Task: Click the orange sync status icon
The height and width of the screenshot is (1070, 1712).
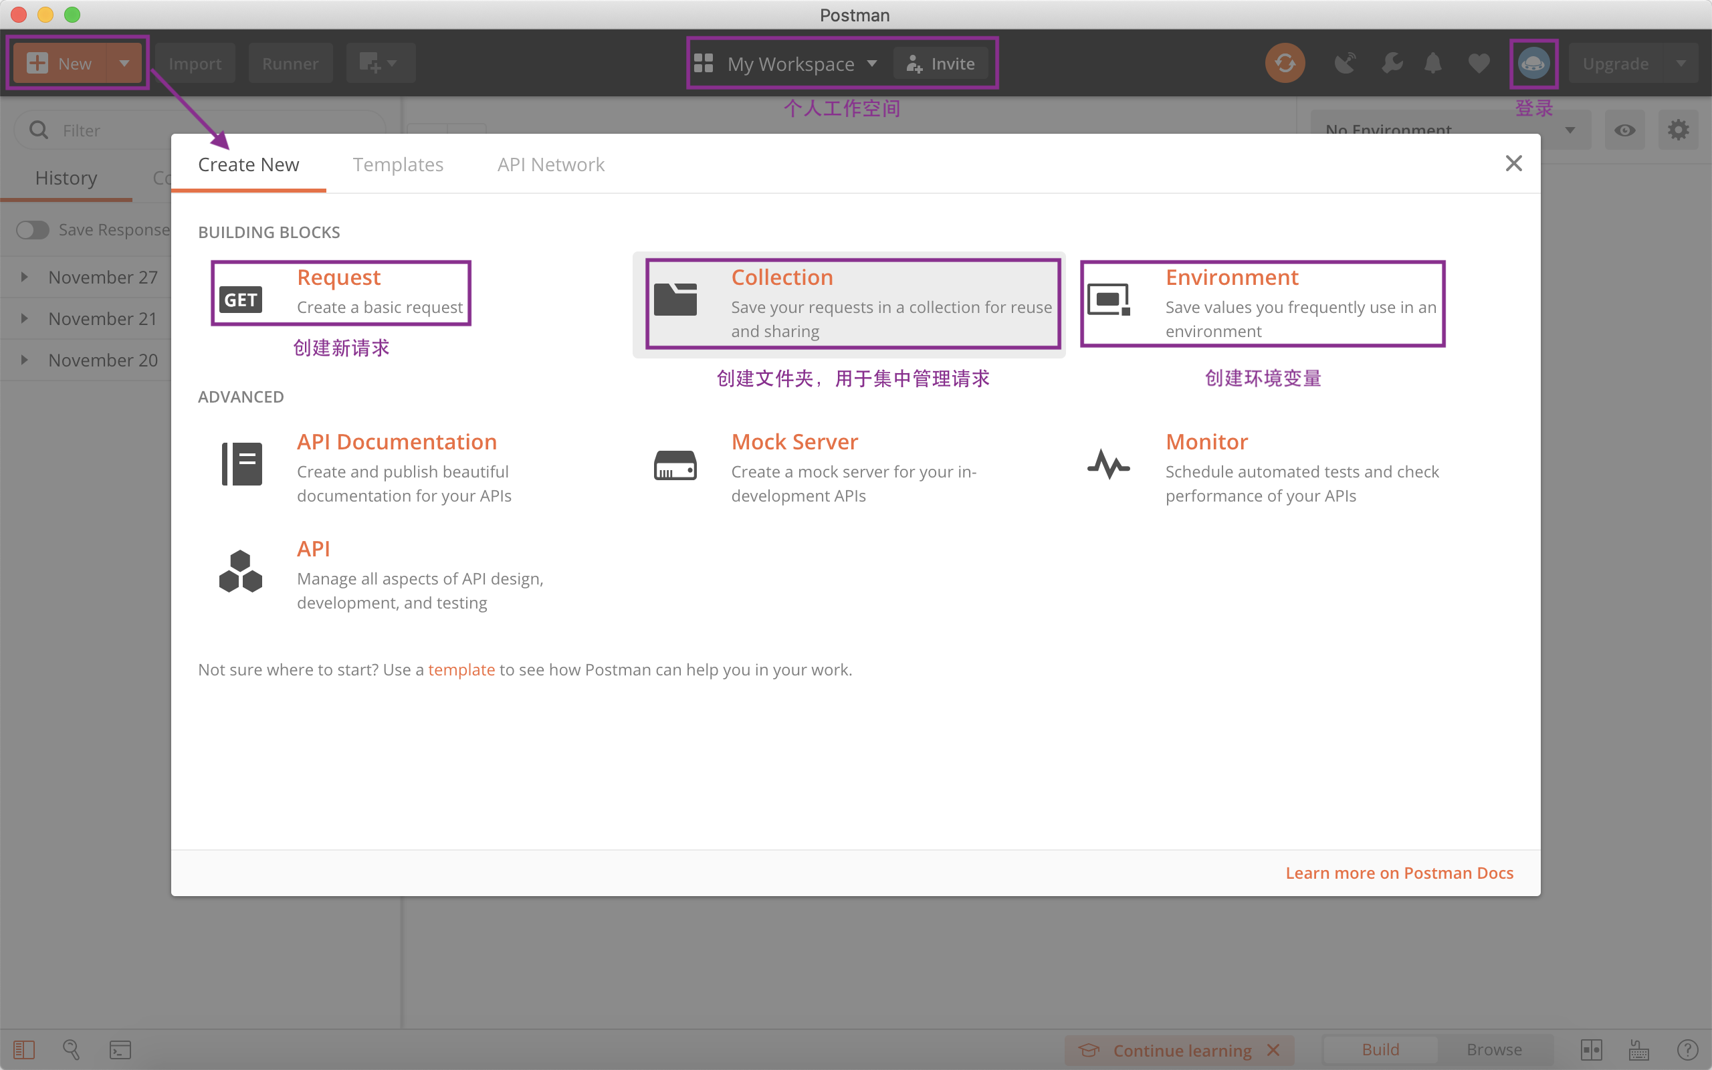Action: [1285, 64]
